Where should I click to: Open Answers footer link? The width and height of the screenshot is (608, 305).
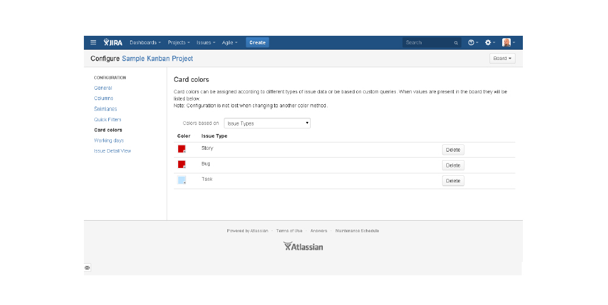[x=319, y=231]
